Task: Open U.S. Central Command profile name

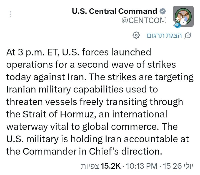Action: click(114, 11)
